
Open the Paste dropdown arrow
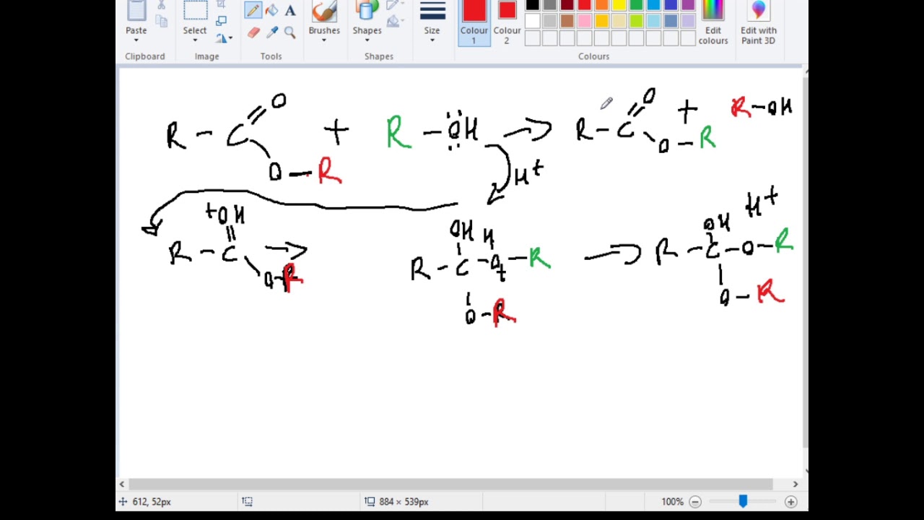[x=136, y=40]
